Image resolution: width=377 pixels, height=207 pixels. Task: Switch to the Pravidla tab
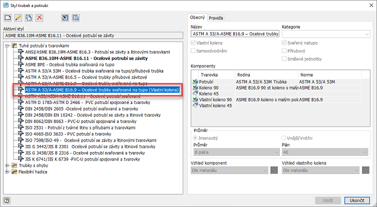click(216, 18)
